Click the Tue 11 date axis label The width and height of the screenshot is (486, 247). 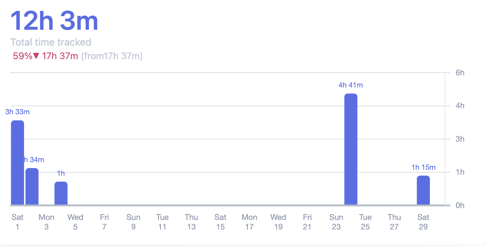coord(162,222)
